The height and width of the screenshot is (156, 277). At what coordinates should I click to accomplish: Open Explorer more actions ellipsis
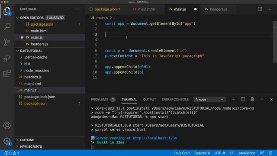click(x=77, y=9)
